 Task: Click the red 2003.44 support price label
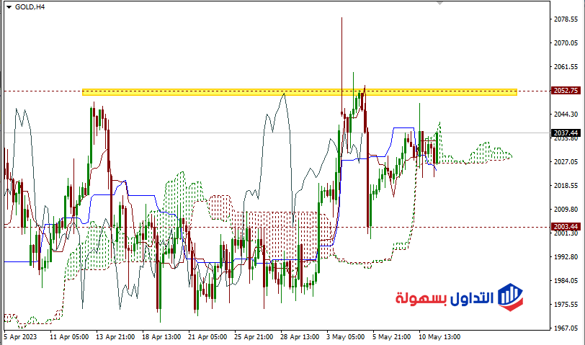[x=566, y=227]
